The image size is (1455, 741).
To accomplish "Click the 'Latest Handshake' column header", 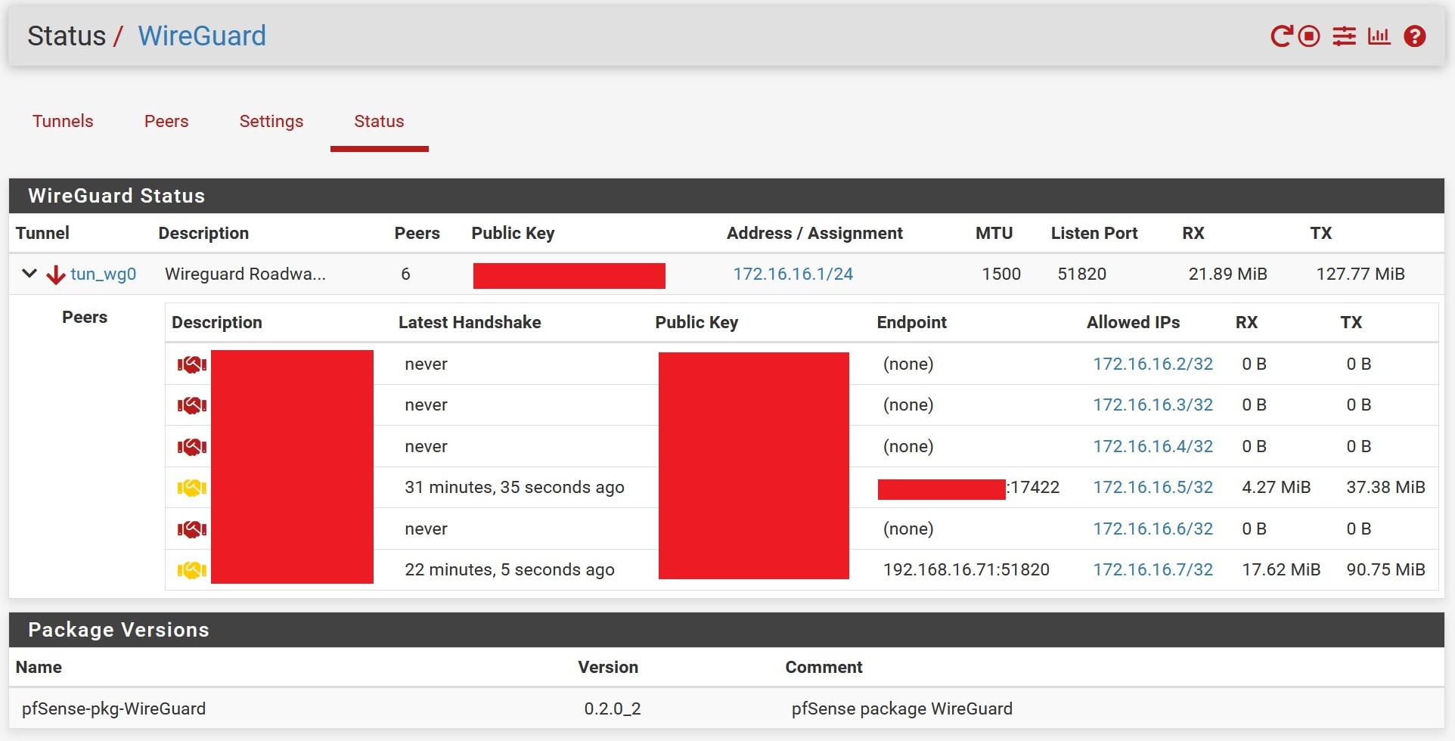I will [x=470, y=322].
